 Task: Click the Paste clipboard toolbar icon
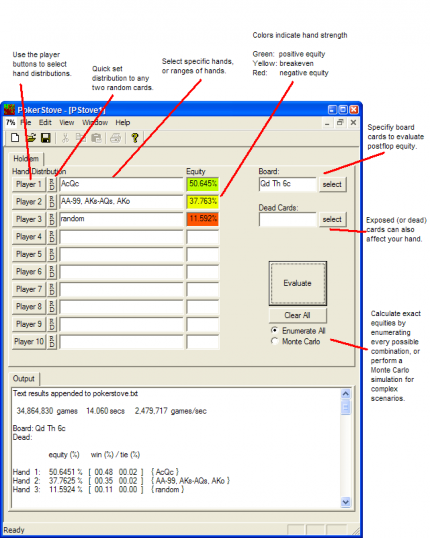click(96, 138)
